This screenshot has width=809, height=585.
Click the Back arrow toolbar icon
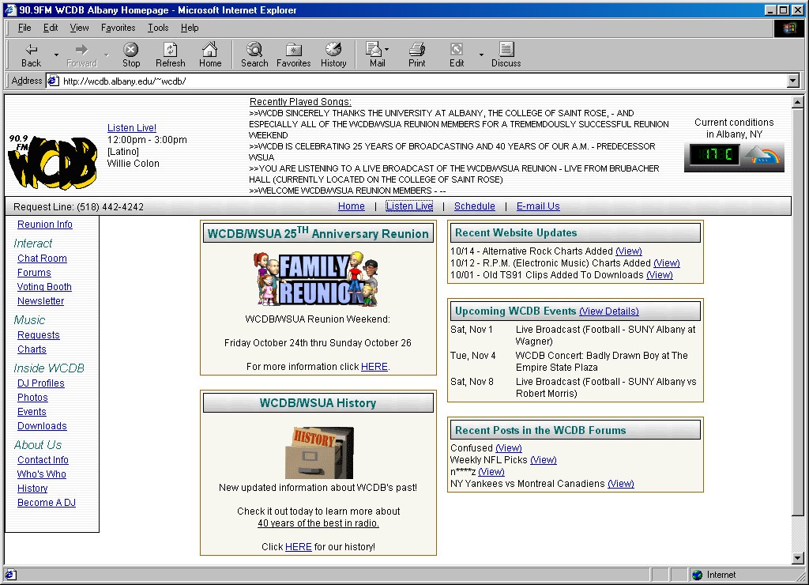tap(31, 50)
